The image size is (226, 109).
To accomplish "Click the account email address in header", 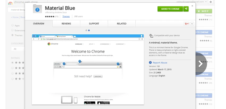I will pos(190,2).
